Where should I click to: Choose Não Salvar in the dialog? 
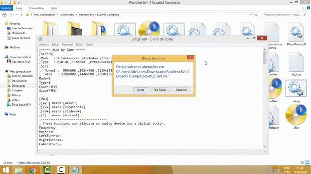click(160, 90)
